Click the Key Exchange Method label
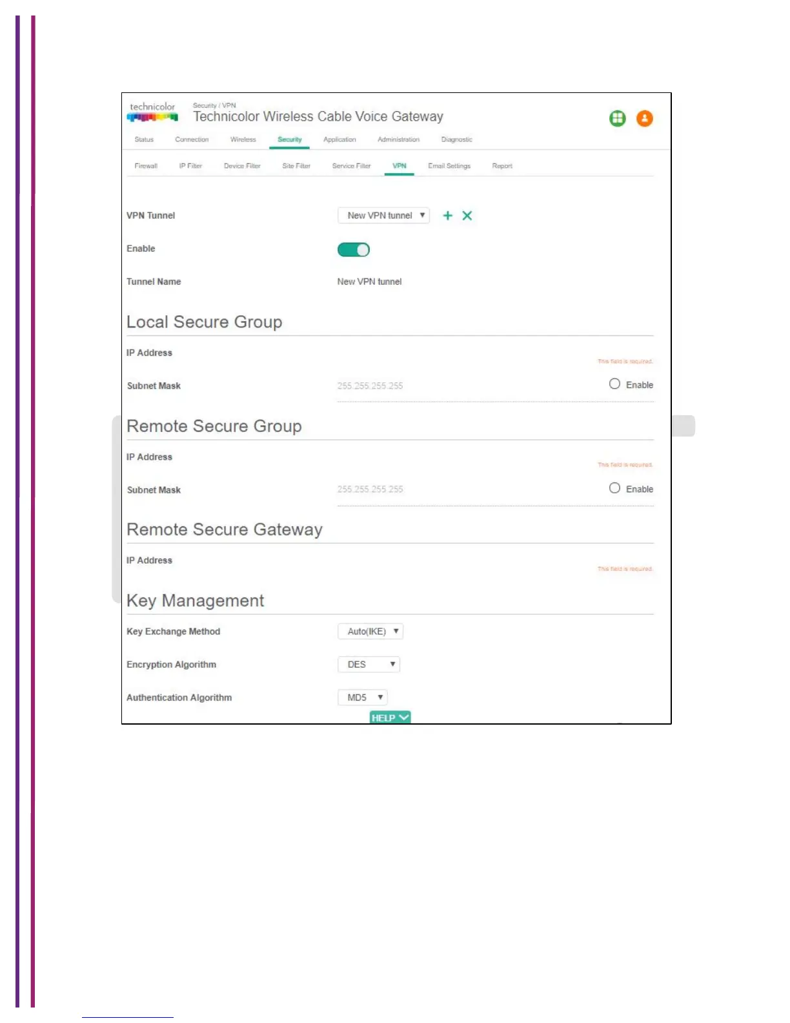The image size is (790, 1023). coord(174,632)
